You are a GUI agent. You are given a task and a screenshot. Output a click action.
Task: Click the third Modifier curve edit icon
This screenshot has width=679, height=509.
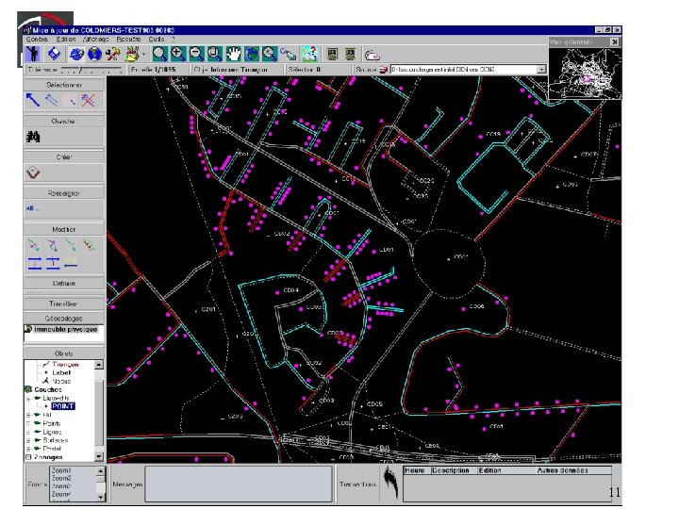coord(71,245)
